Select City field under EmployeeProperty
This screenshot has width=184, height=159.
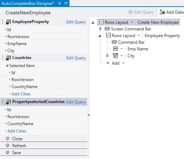11,51
